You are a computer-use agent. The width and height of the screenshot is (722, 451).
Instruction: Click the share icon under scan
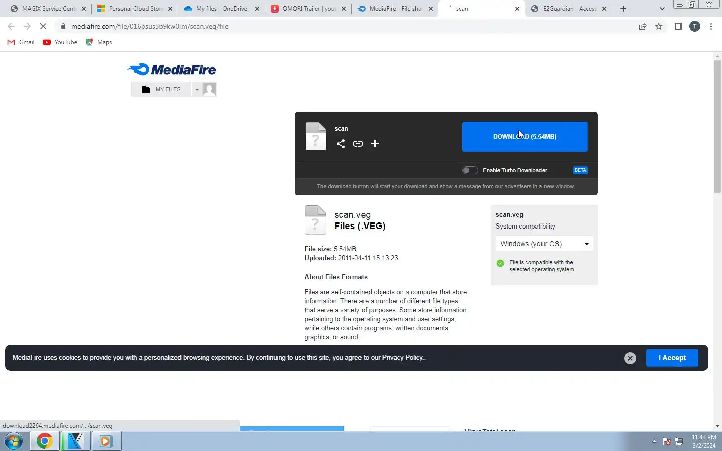pyautogui.click(x=341, y=144)
